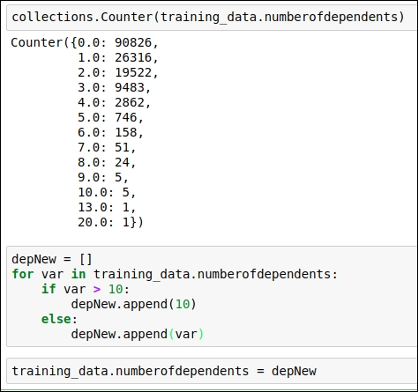The height and width of the screenshot is (392, 418).
Task: Click the 'depNew = []' line
Action: 52,259
